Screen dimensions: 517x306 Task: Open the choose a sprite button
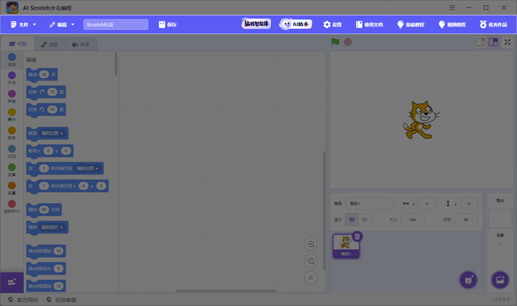click(x=469, y=280)
